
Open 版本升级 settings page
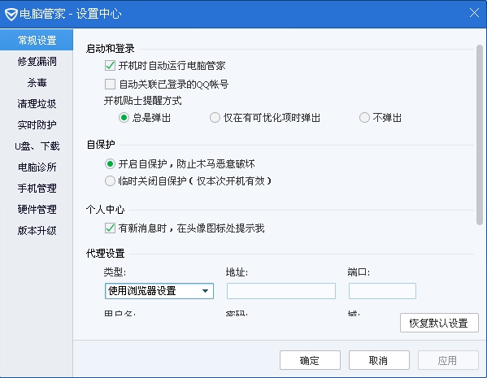click(x=37, y=231)
